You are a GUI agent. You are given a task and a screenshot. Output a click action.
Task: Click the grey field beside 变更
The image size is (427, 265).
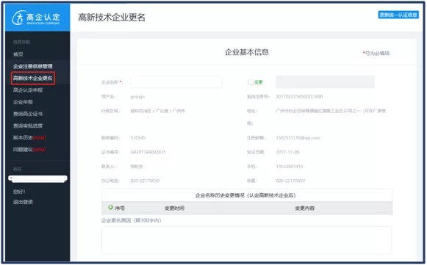(325, 82)
